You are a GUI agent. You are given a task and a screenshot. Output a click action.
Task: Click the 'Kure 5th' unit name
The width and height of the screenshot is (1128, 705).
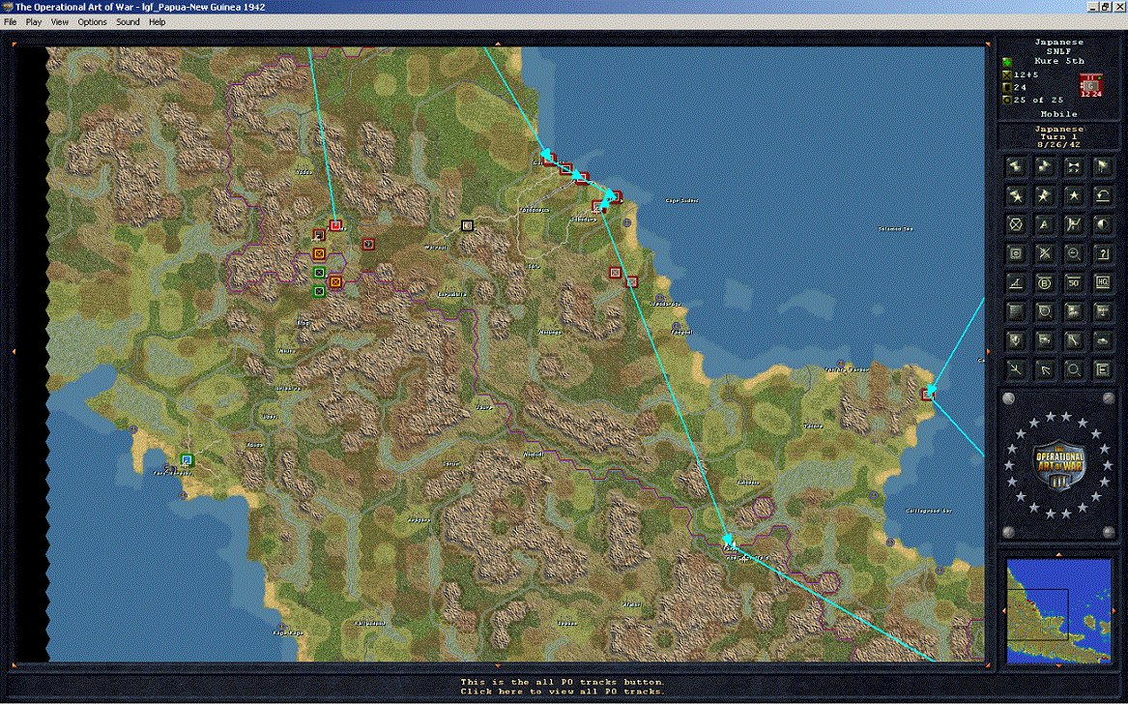pyautogui.click(x=1058, y=61)
